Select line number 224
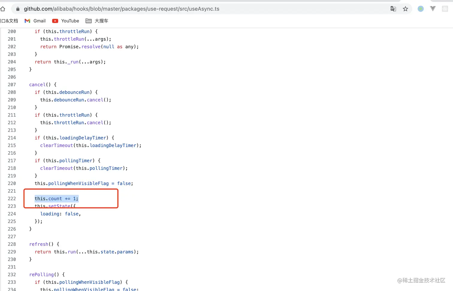The image size is (453, 291). click(12, 214)
